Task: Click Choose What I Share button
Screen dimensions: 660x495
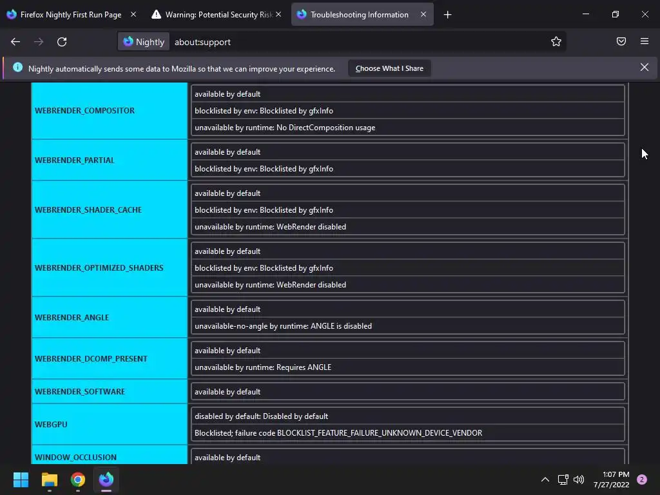Action: [389, 68]
